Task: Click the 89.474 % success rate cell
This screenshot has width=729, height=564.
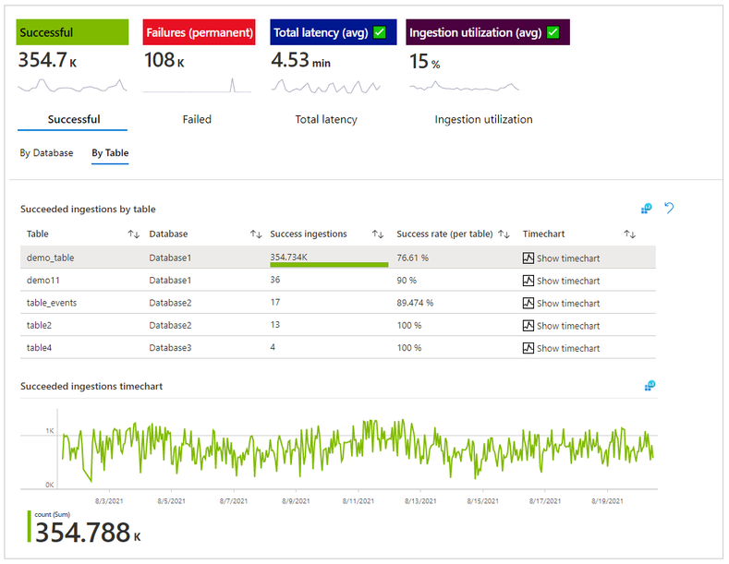Action: point(415,303)
